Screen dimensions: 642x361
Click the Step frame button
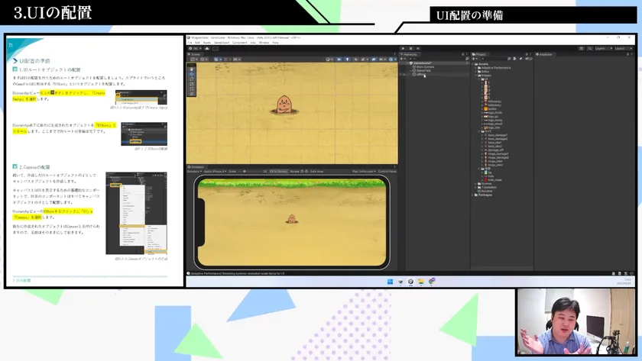pyautogui.click(x=418, y=48)
